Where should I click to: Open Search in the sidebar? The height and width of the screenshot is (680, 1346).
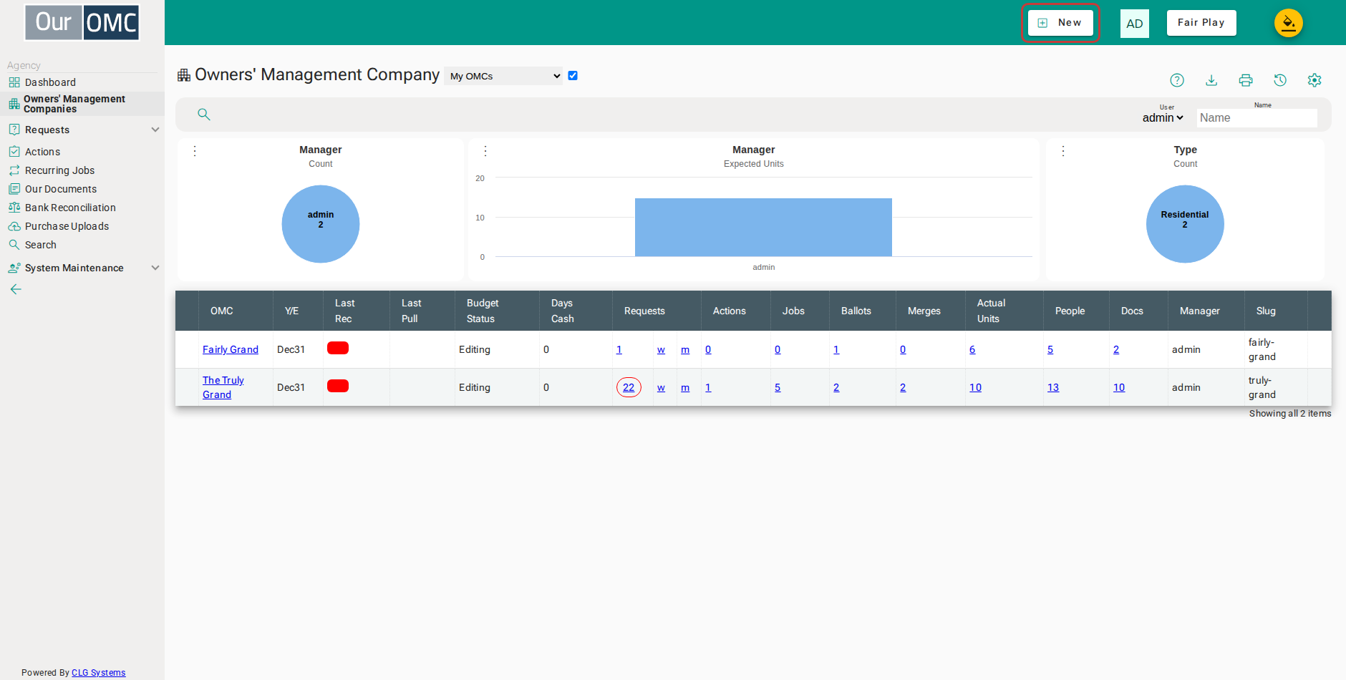pos(40,245)
